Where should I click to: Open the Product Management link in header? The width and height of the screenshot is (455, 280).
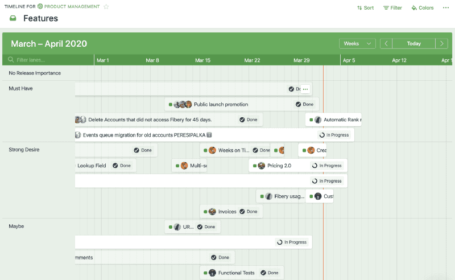tap(72, 7)
